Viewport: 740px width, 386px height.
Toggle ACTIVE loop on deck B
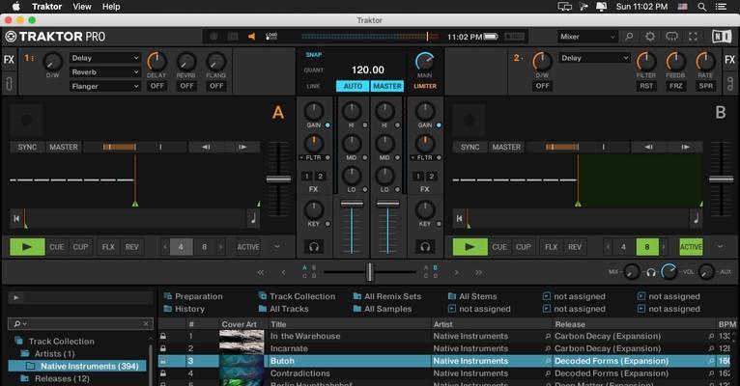pos(691,246)
